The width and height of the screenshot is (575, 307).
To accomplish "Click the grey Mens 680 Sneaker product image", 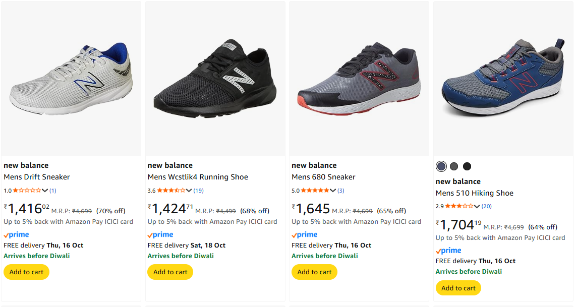I will (x=358, y=78).
